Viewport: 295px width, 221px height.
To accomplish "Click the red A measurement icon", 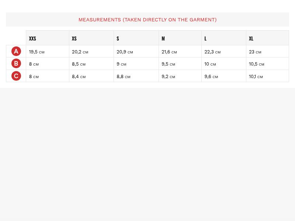I will coord(16,51).
